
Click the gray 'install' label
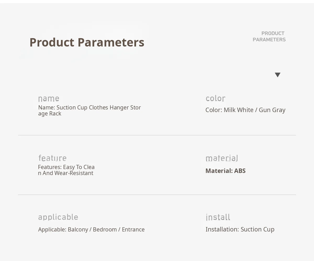[218, 217]
